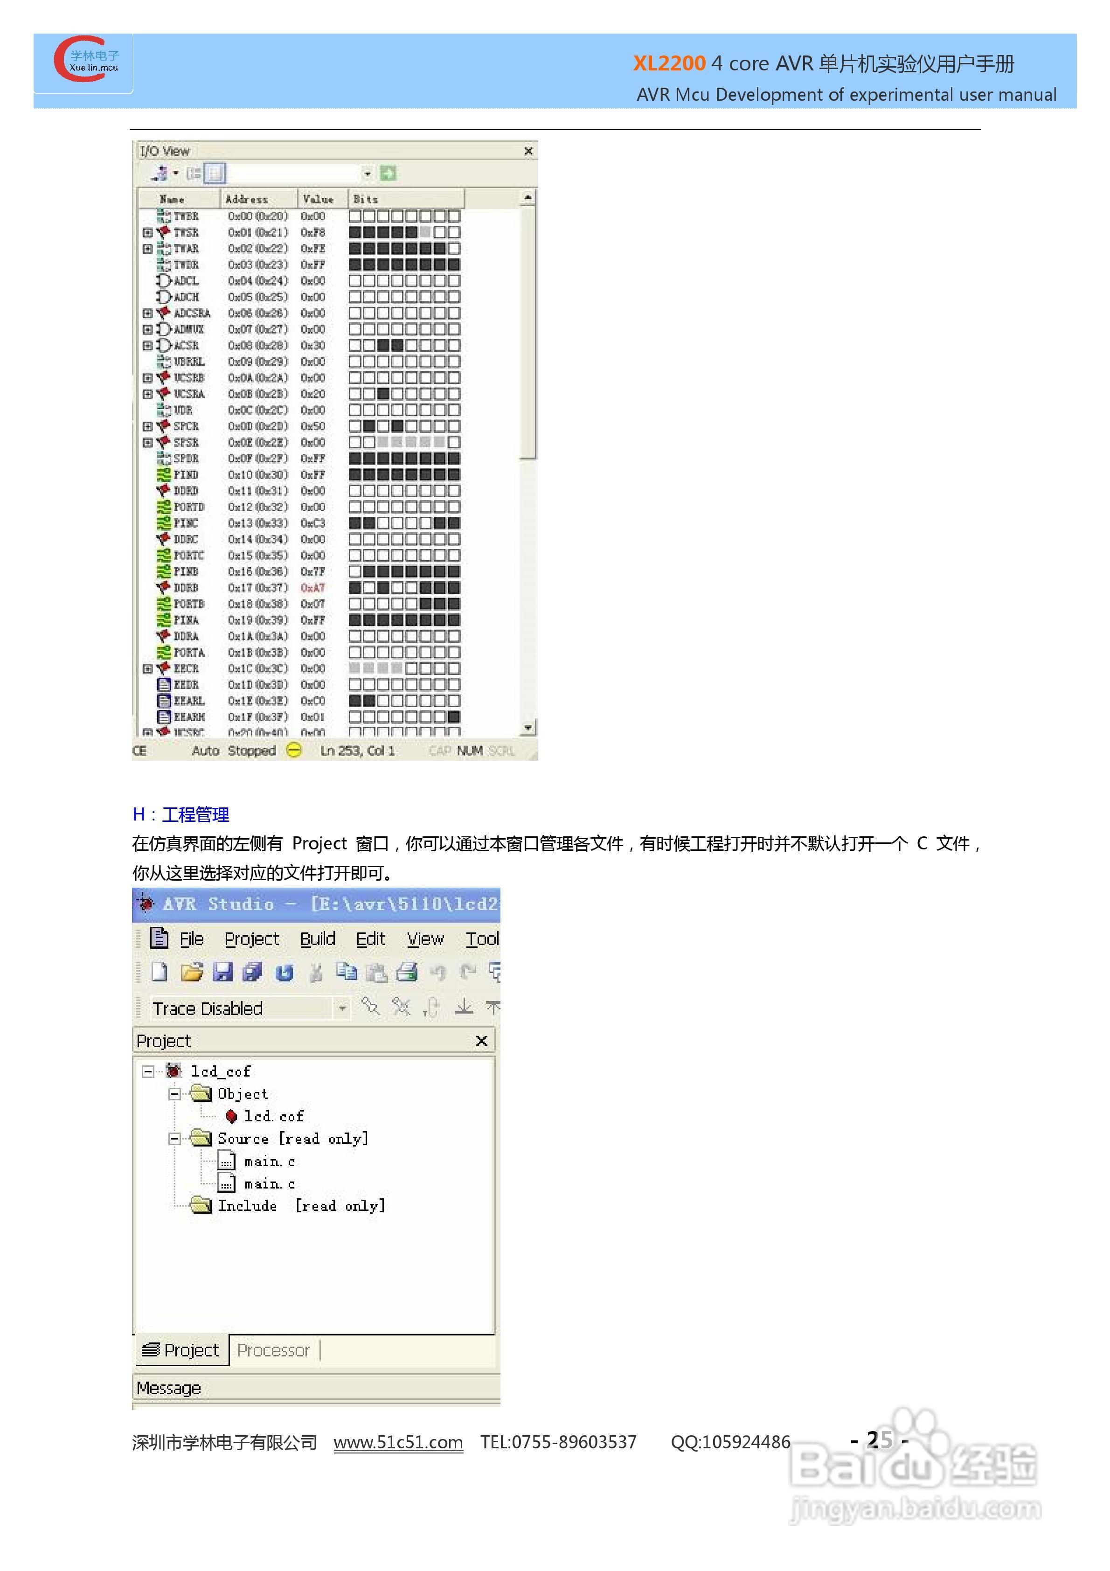The width and height of the screenshot is (1110, 1571).
Task: Click the New File toolbar icon
Action: [x=159, y=972]
